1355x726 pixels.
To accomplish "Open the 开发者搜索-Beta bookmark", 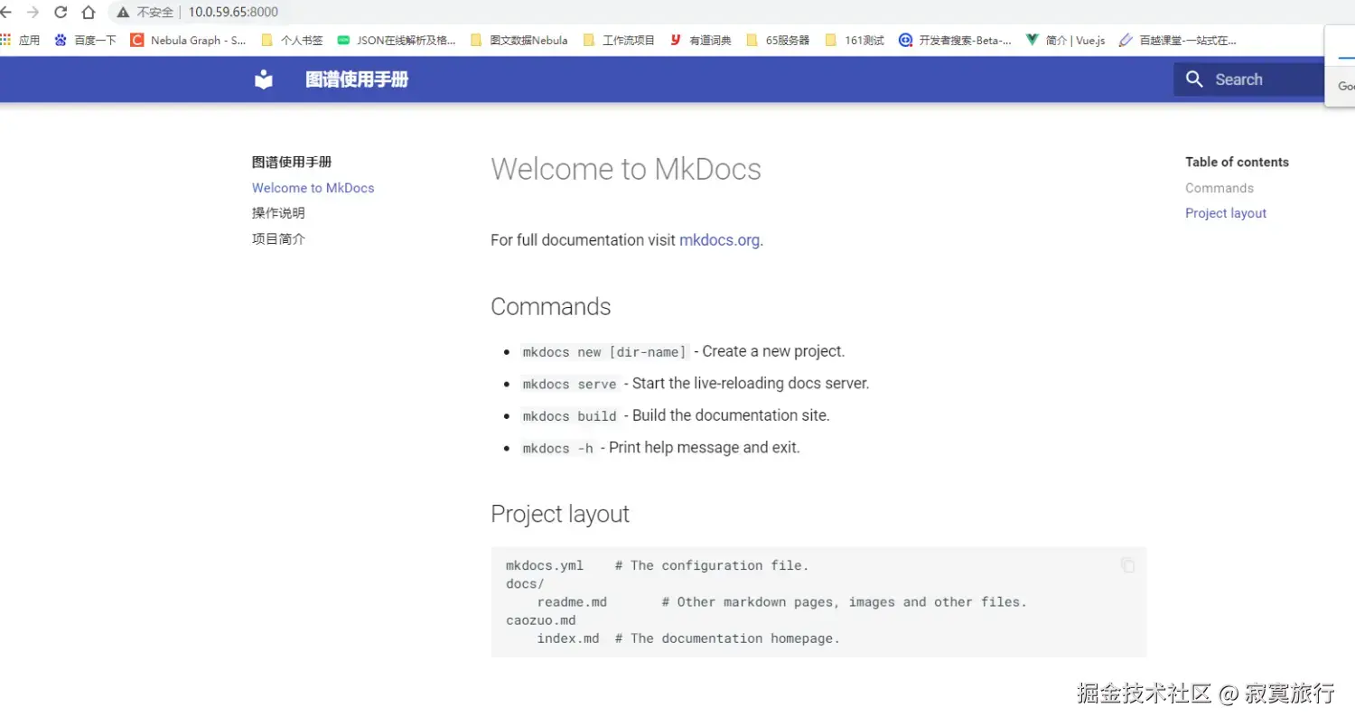I will click(955, 40).
